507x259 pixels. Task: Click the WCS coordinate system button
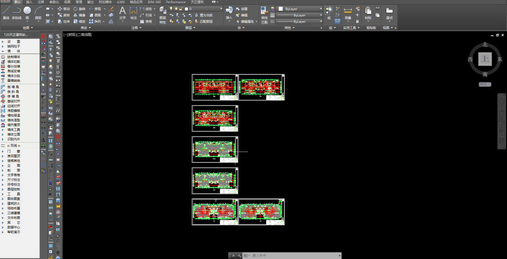click(484, 84)
